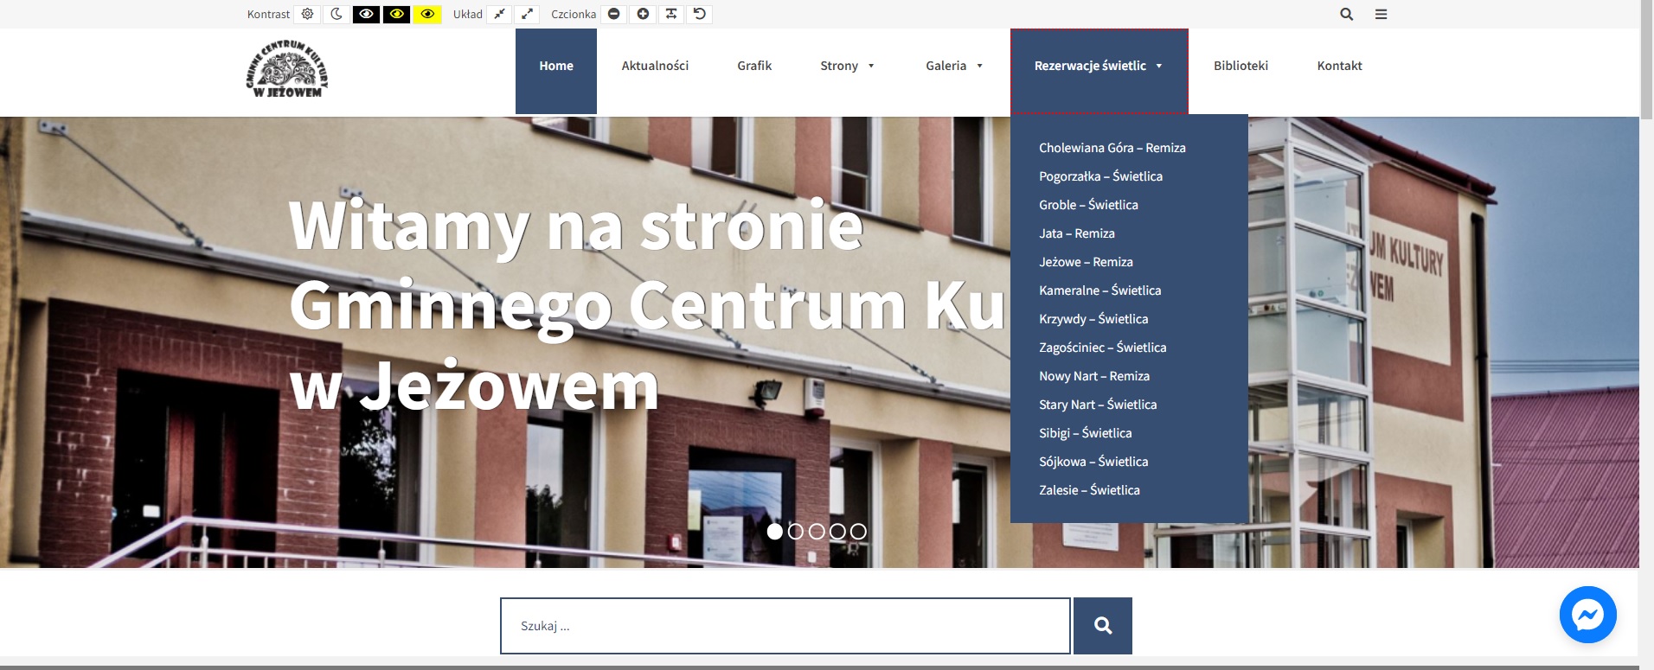Click the default contrast gear icon

tap(307, 14)
